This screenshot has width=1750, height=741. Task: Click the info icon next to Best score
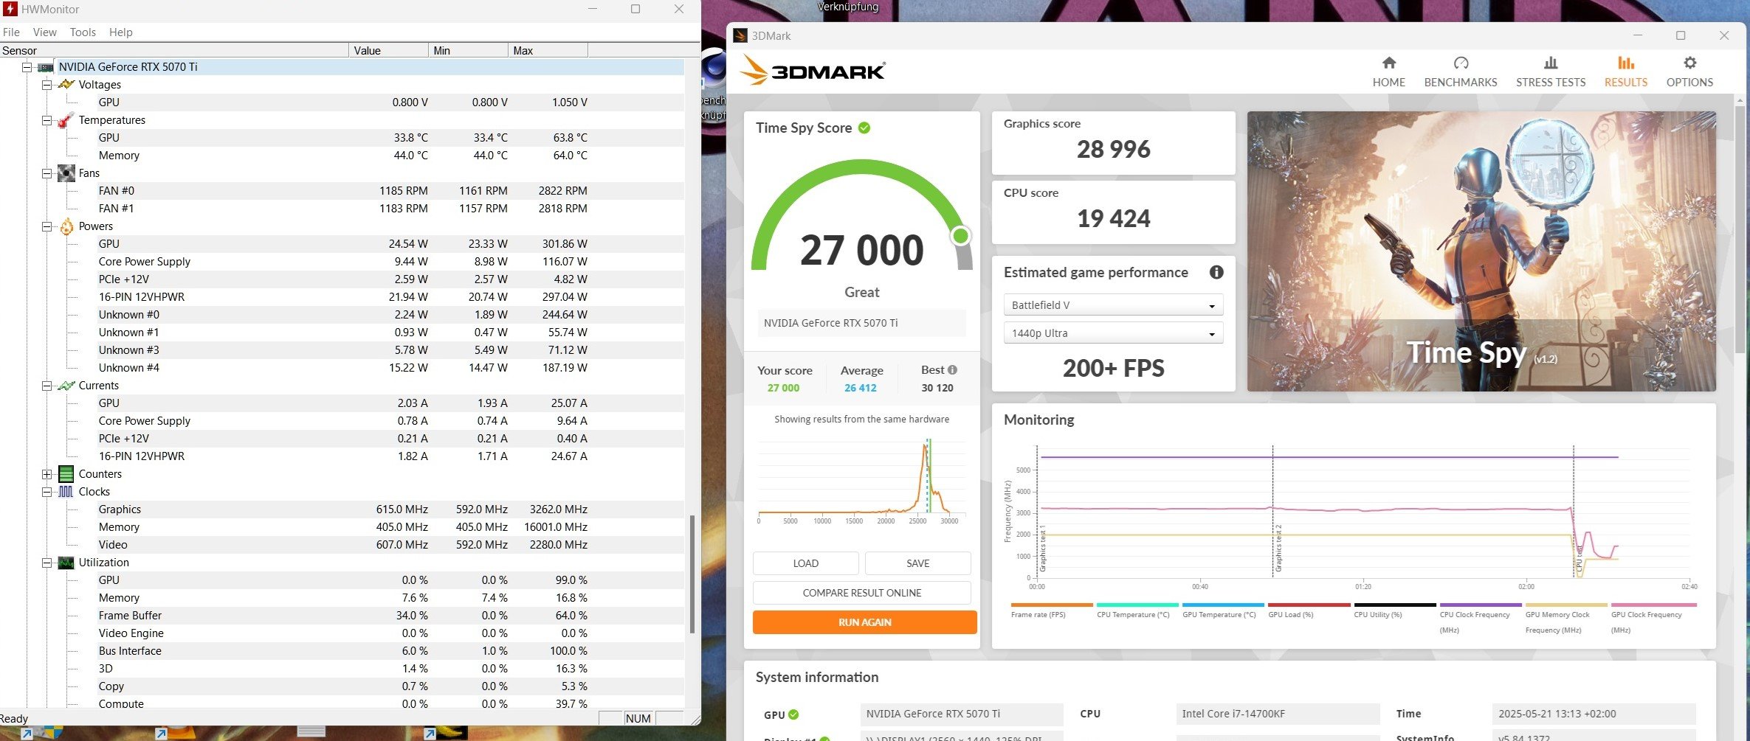click(x=952, y=370)
